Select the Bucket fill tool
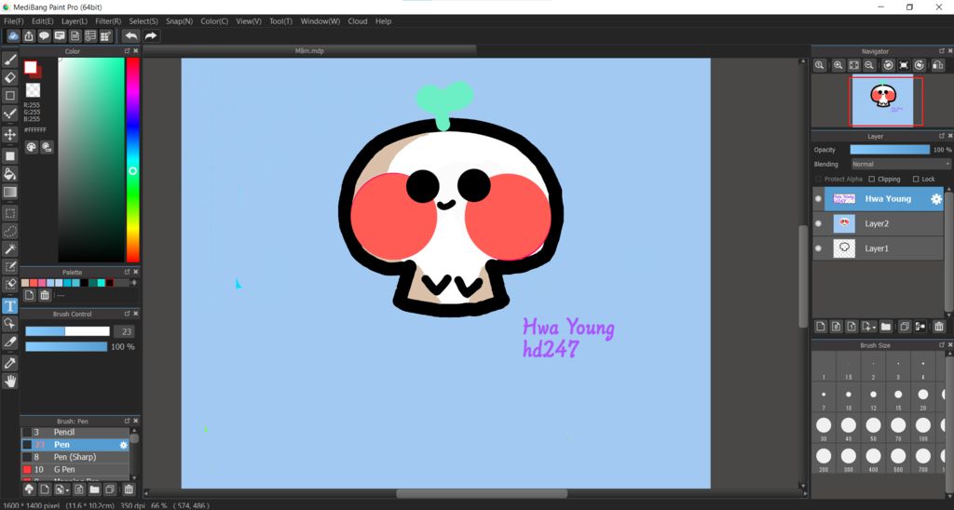Image resolution: width=954 pixels, height=510 pixels. tap(9, 174)
